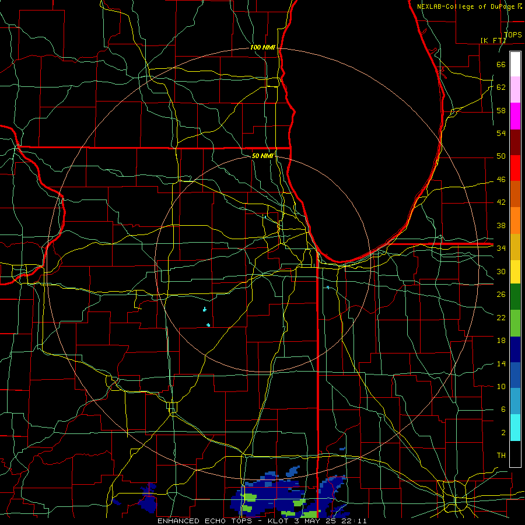Click the KLOT radar site identifier
Viewport: 525px width, 525px height.
[x=279, y=521]
